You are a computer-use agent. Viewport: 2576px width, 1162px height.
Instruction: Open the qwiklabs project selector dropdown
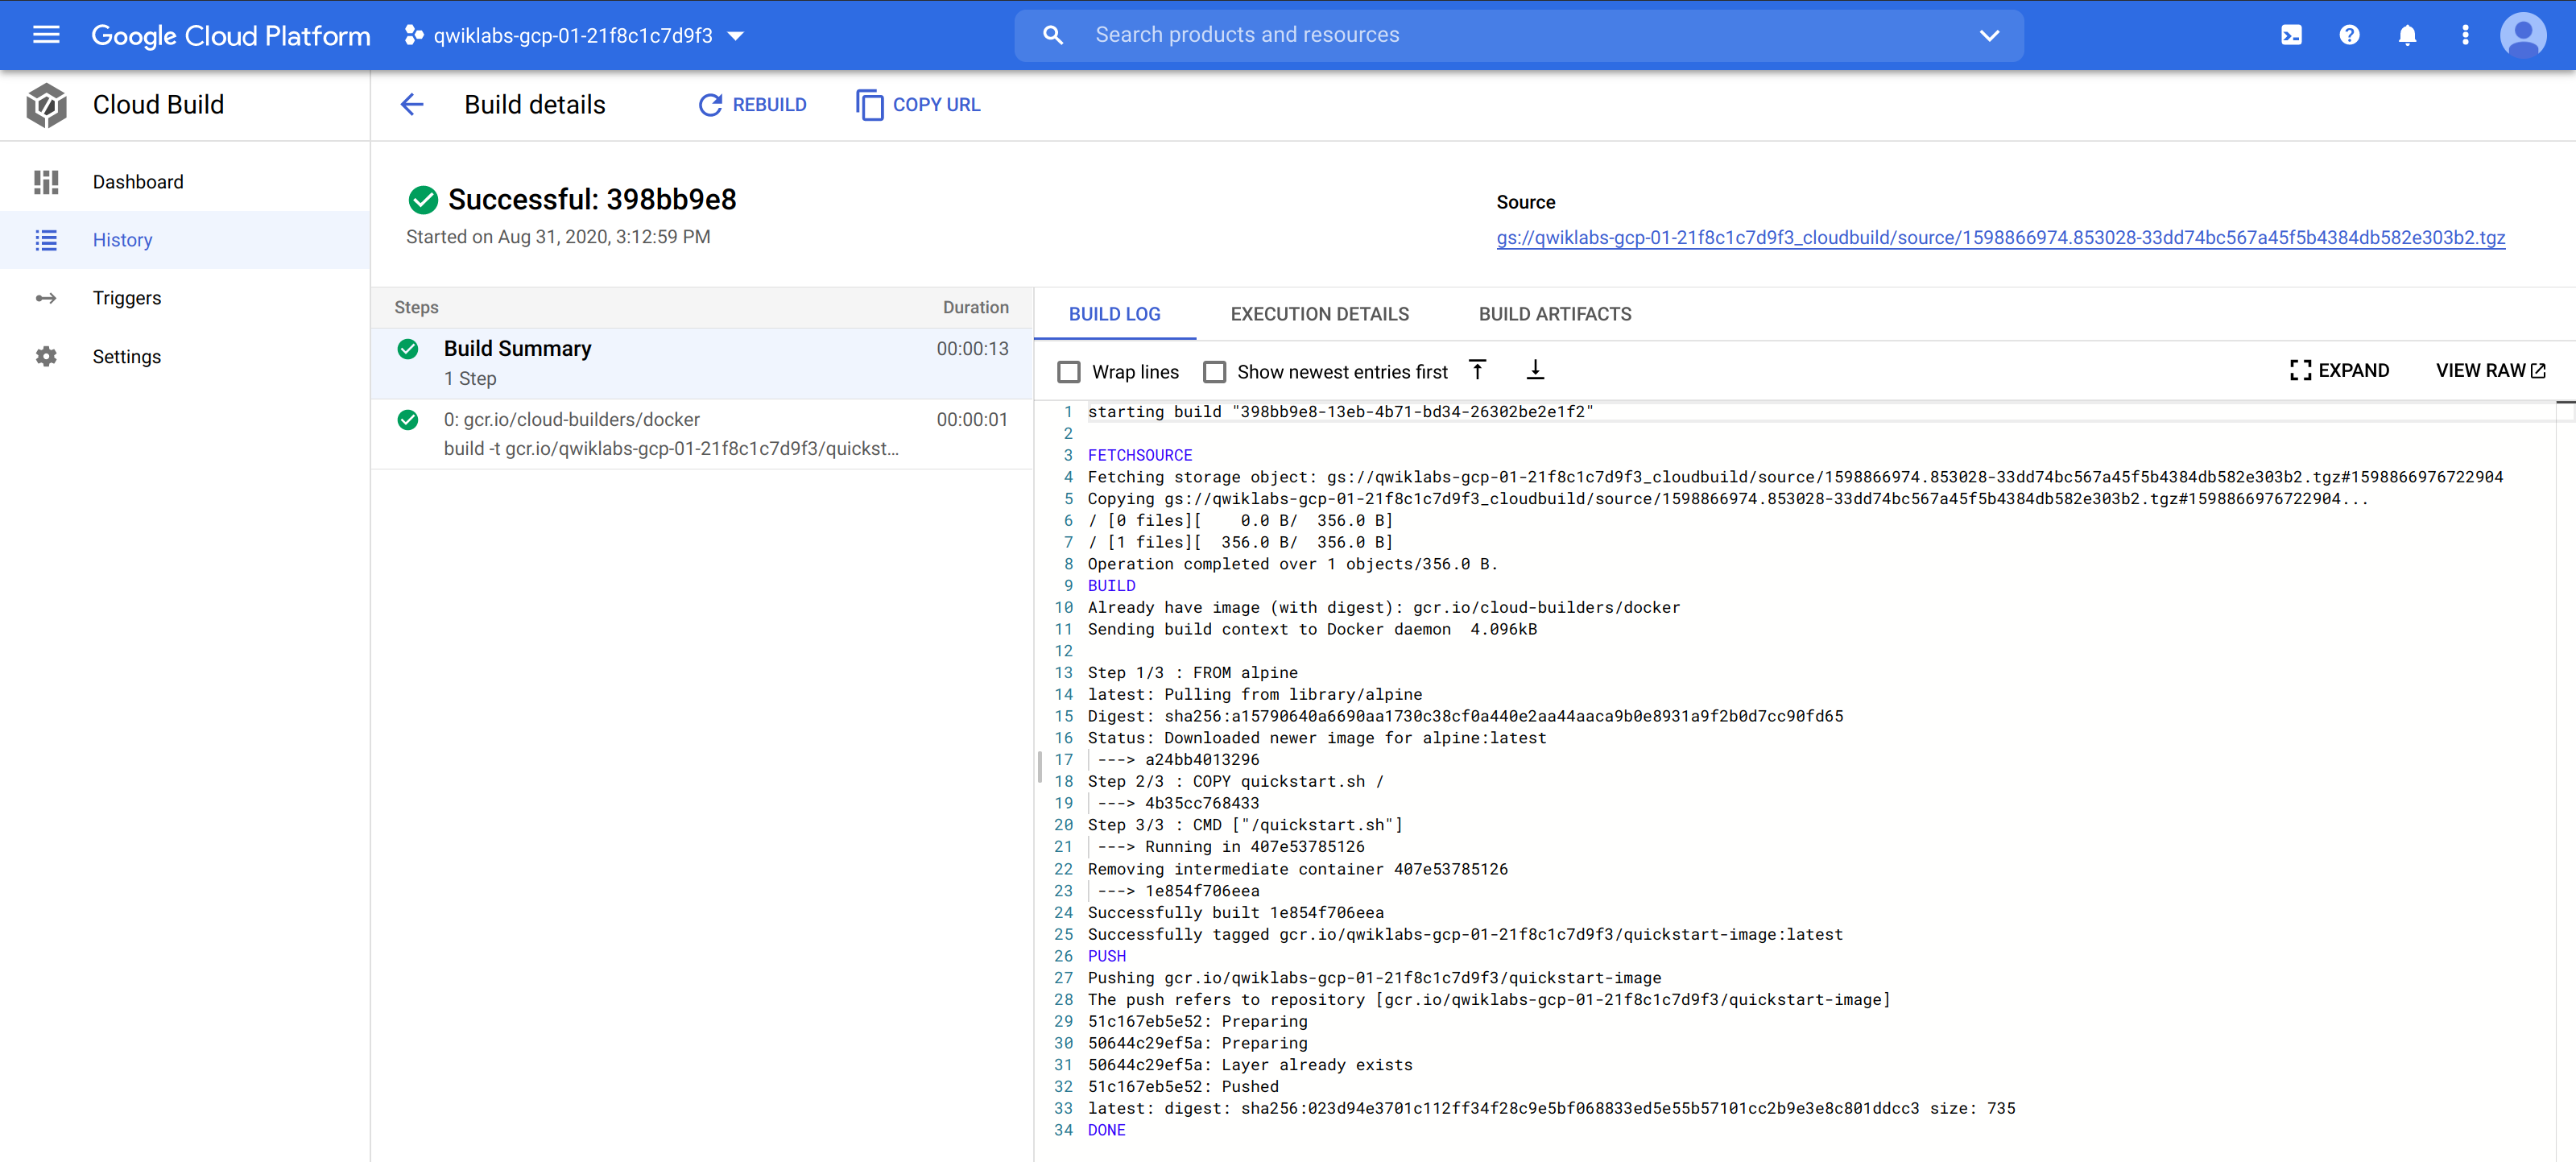(x=576, y=35)
